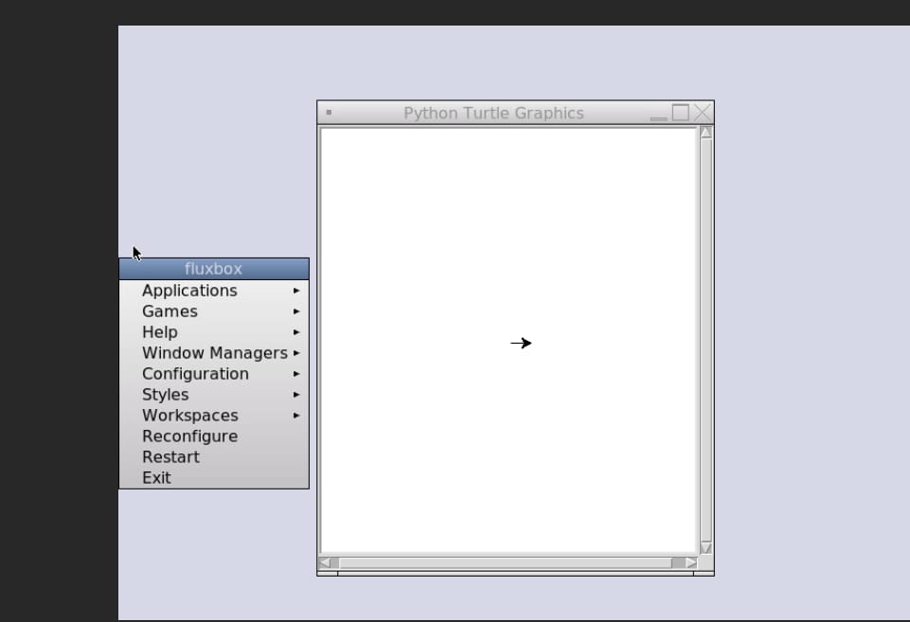
Task: Click the fluxbox menu title bar
Action: (214, 269)
